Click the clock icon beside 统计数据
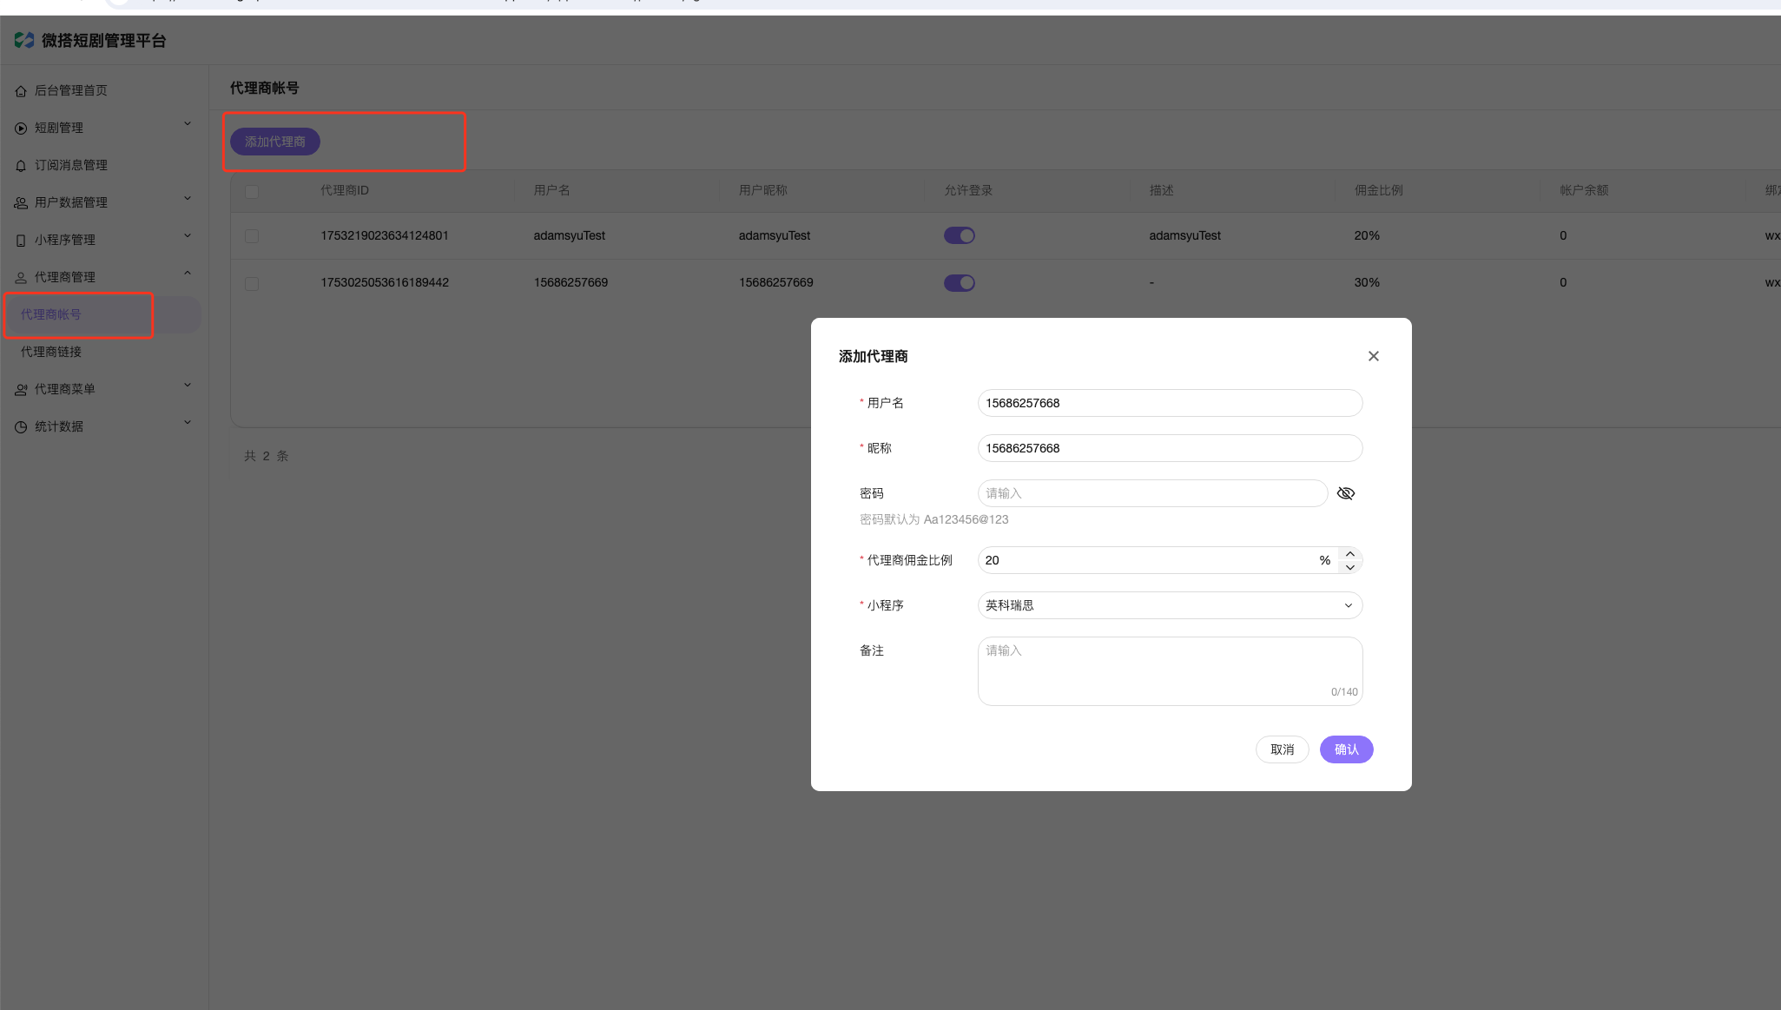 tap(21, 427)
